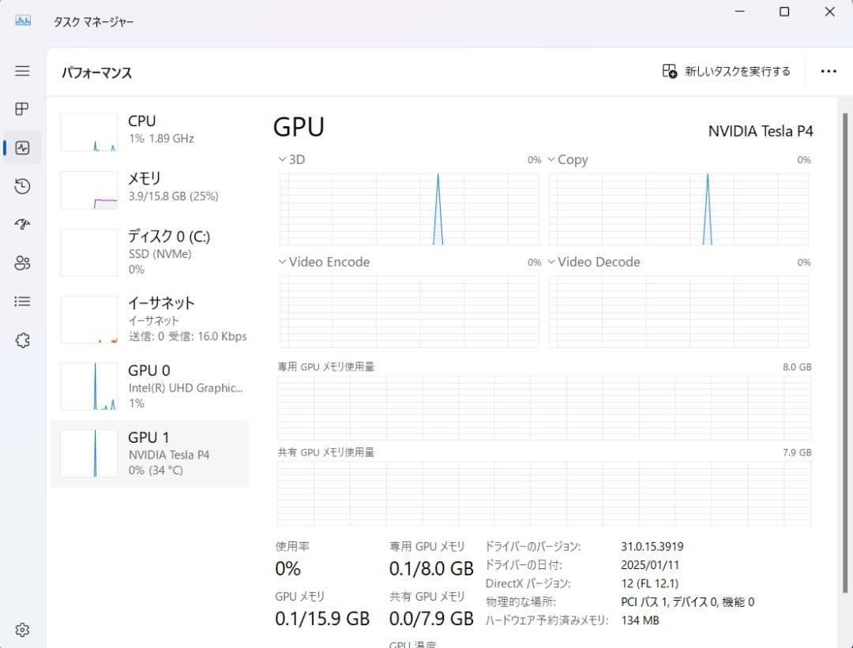Open the App history page
This screenshot has height=648, width=853.
pyautogui.click(x=22, y=186)
